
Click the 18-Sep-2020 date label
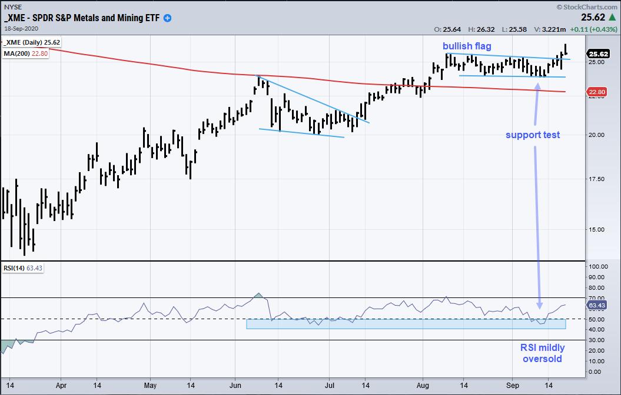(x=21, y=29)
